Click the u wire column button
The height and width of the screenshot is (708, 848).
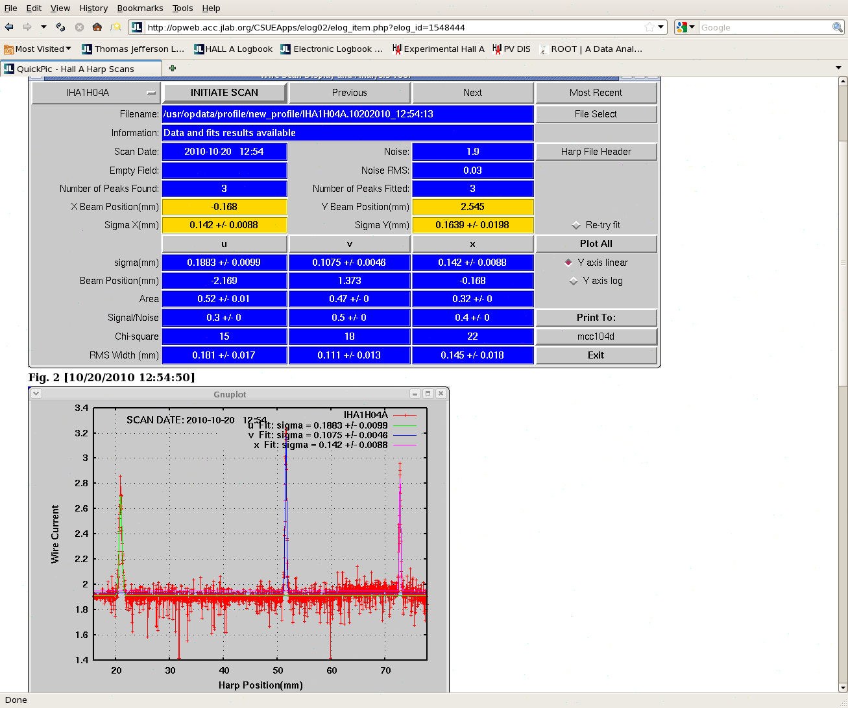224,244
